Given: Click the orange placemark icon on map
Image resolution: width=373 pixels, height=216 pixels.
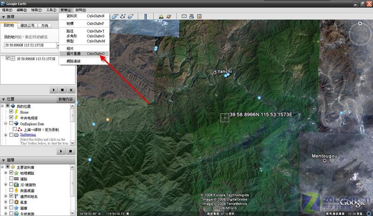Looking at the screenshot, I should pos(108,119).
